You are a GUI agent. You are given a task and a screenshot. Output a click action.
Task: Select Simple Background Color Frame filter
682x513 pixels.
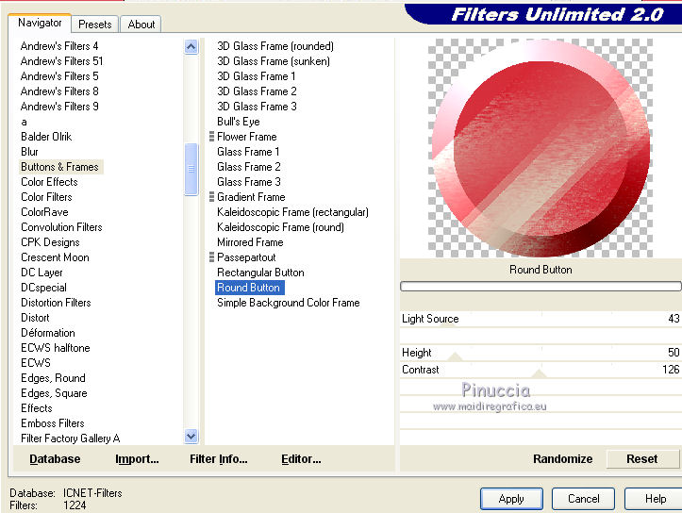point(289,303)
